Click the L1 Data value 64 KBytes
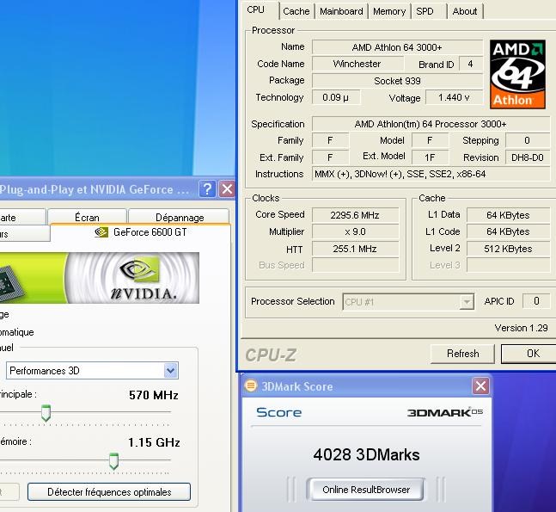556x512 pixels. pos(508,215)
